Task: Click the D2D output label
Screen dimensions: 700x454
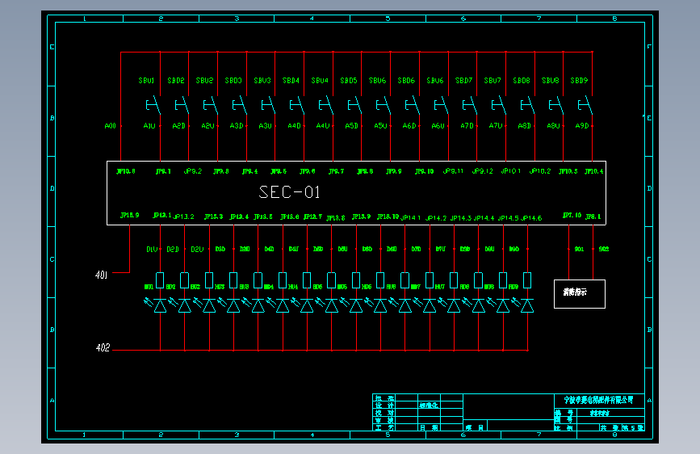Action: (173, 250)
